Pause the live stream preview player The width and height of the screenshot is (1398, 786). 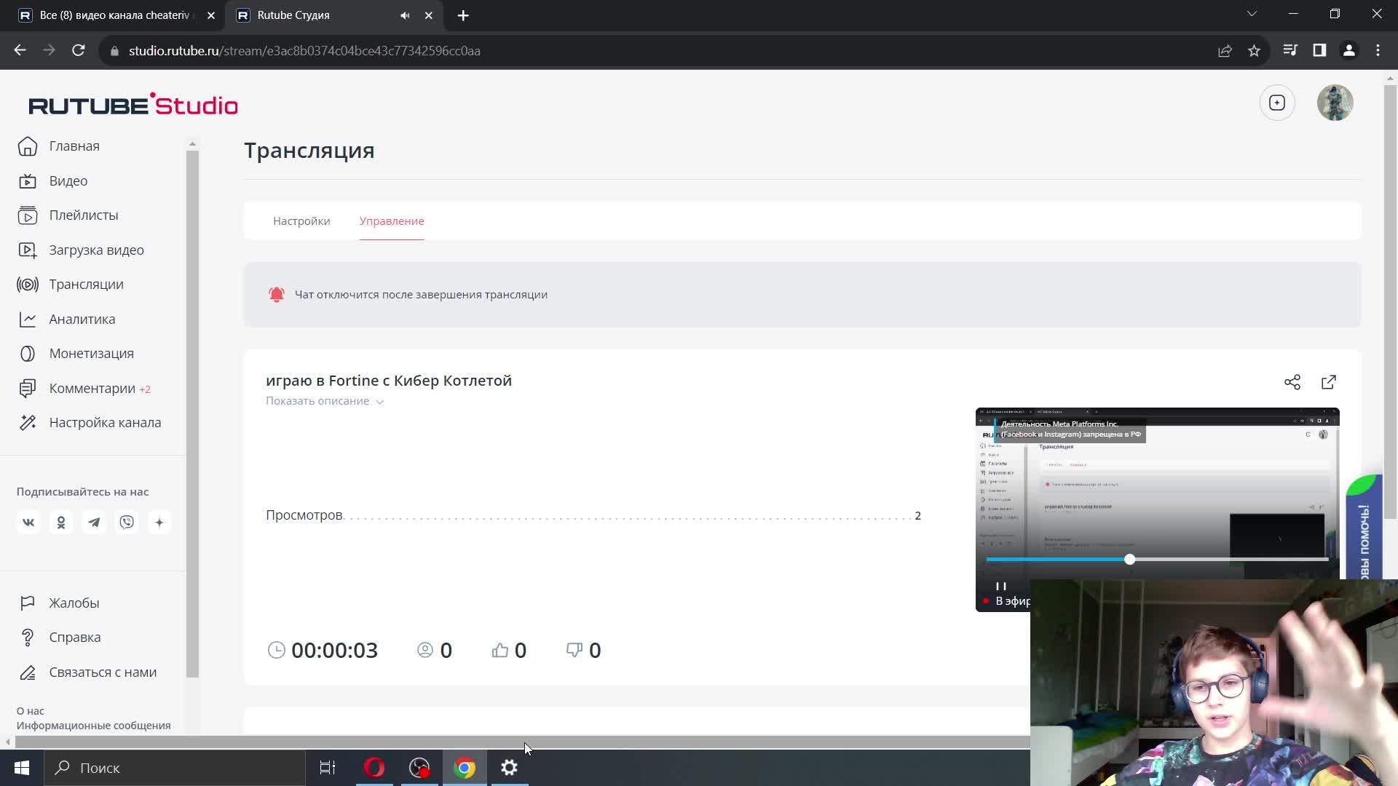[x=1000, y=586]
